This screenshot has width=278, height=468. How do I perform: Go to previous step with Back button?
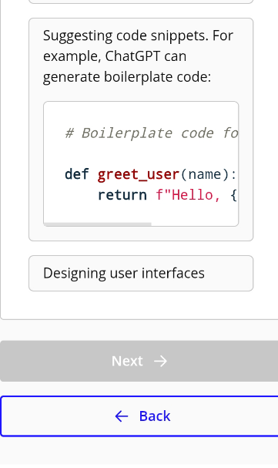[x=139, y=416]
